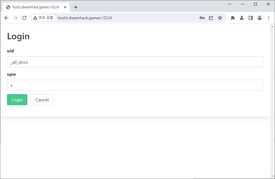This screenshot has width=275, height=179.
Task: Toggle the browser side panel
Action: (251, 18)
